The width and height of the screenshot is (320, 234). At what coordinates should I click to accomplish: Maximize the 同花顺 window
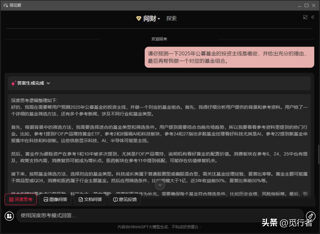306,5
